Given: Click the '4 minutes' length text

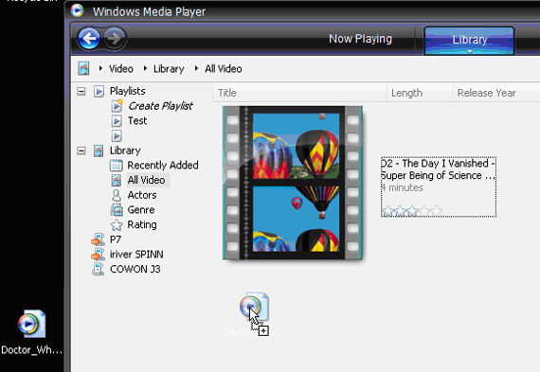Looking at the screenshot, I should click(x=403, y=187).
